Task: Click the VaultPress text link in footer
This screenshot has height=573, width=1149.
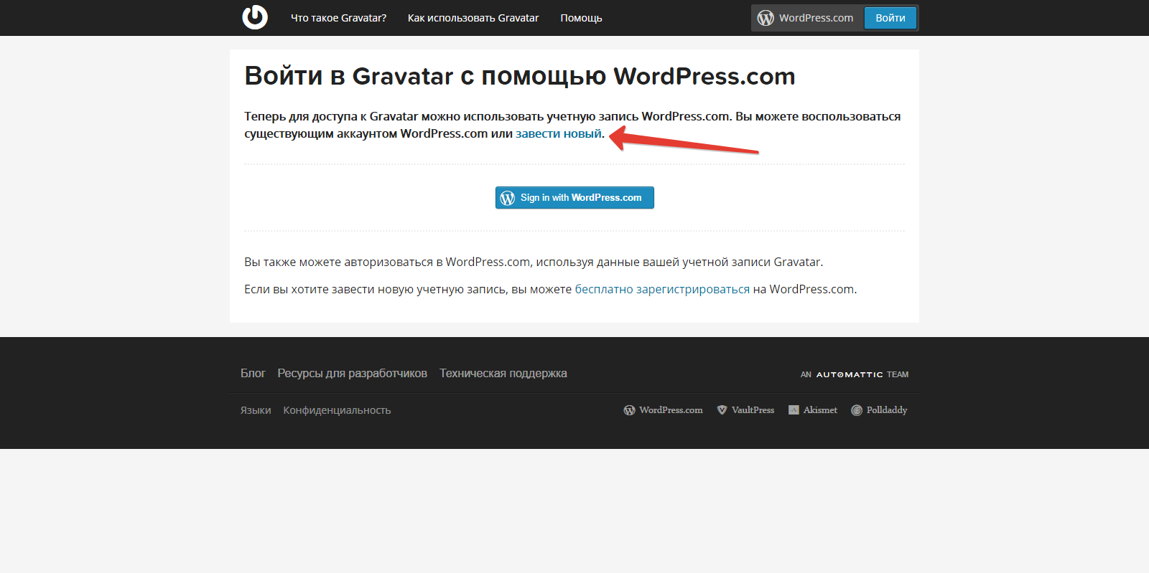Action: coord(753,410)
